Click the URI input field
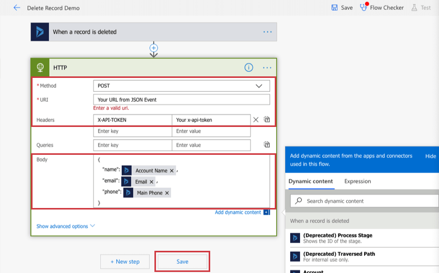This screenshot has width=439, height=273. click(x=181, y=100)
